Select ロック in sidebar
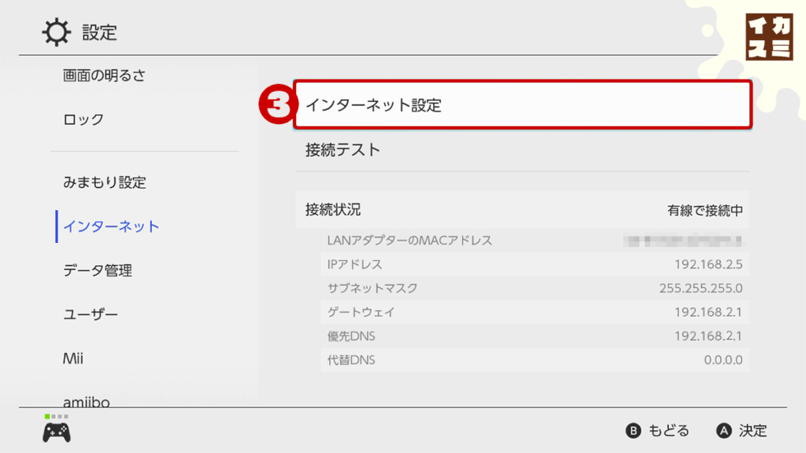806x453 pixels. 83,120
